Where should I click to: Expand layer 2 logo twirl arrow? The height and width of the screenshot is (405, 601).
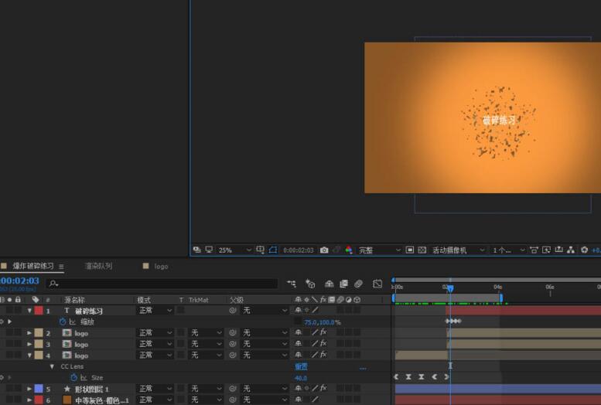(29, 333)
